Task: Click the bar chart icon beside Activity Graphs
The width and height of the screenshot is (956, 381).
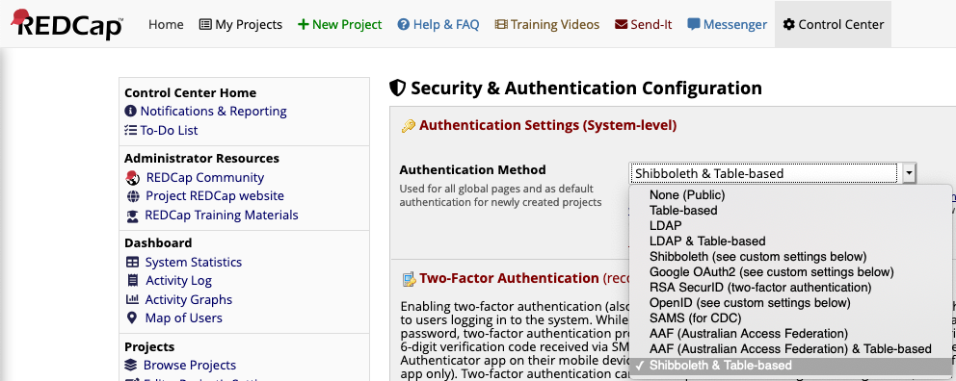Action: click(x=132, y=299)
